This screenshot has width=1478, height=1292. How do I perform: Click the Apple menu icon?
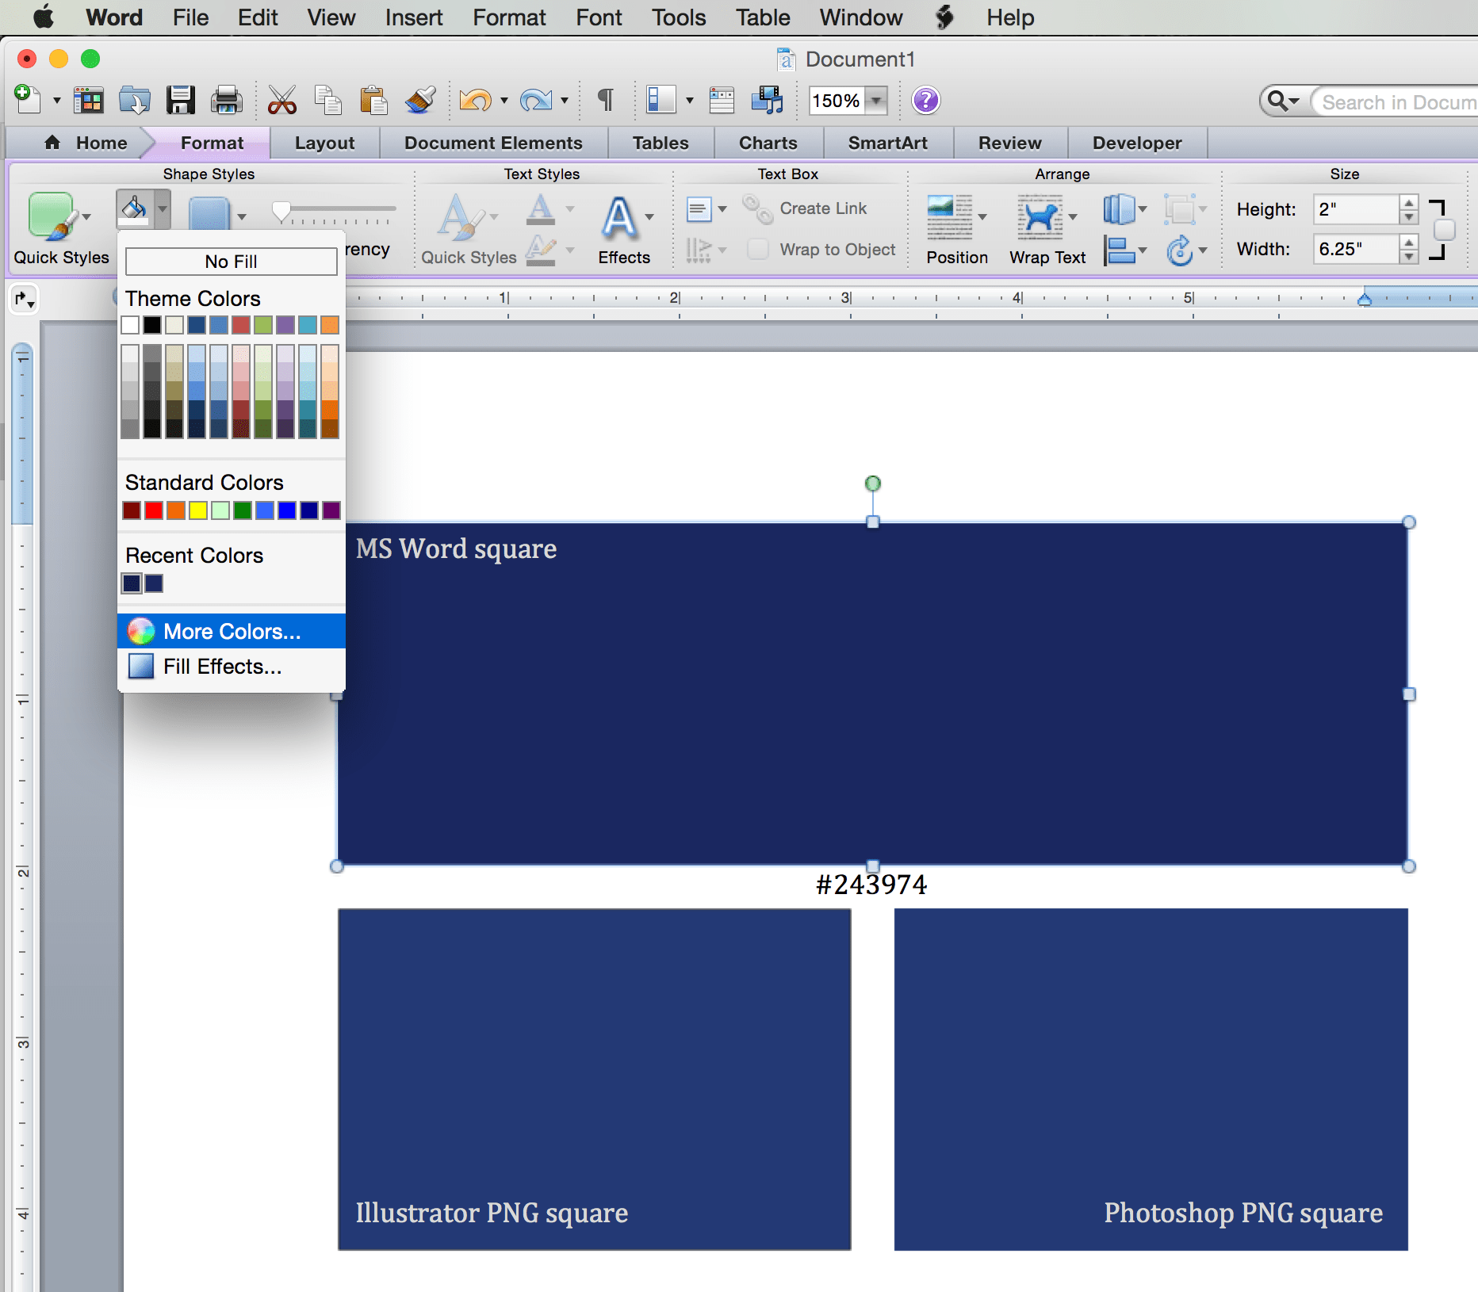pyautogui.click(x=44, y=17)
